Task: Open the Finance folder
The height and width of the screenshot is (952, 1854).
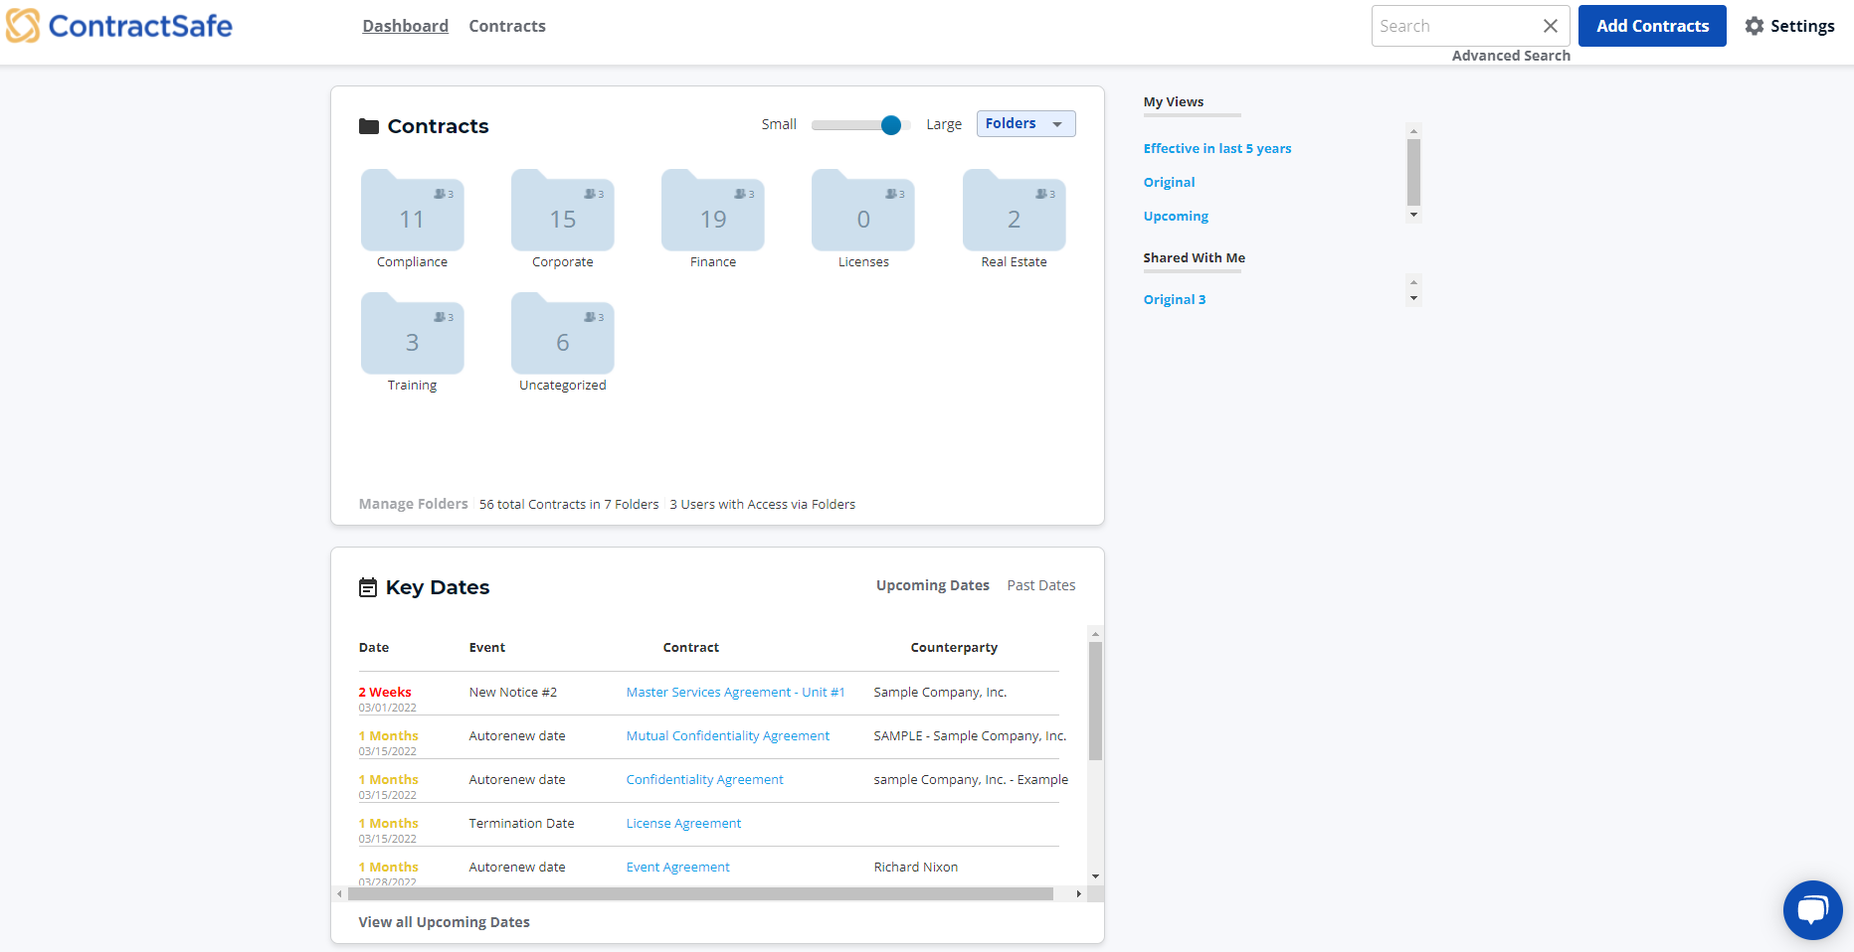Action: pyautogui.click(x=712, y=212)
